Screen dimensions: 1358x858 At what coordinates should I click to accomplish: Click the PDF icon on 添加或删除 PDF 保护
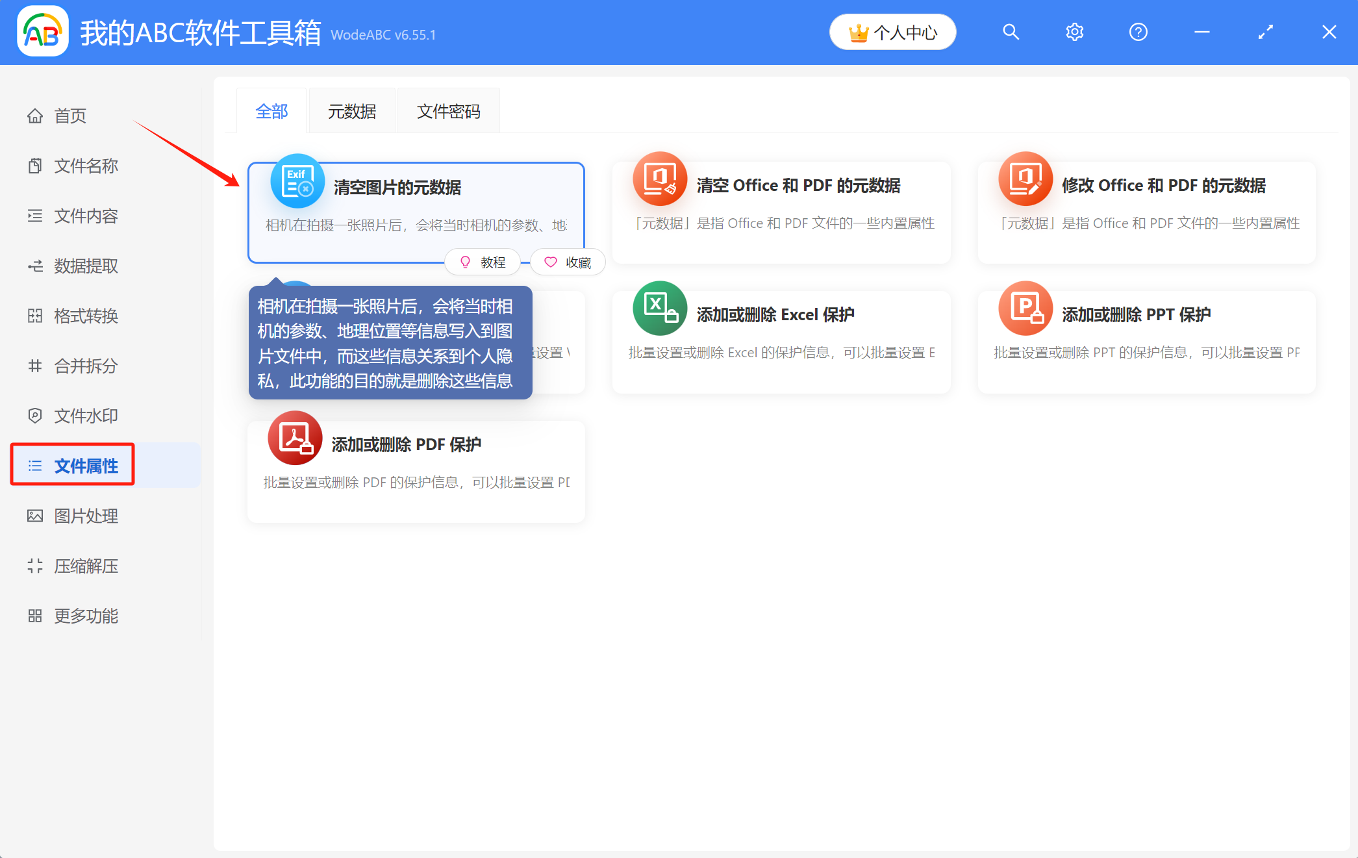click(294, 438)
